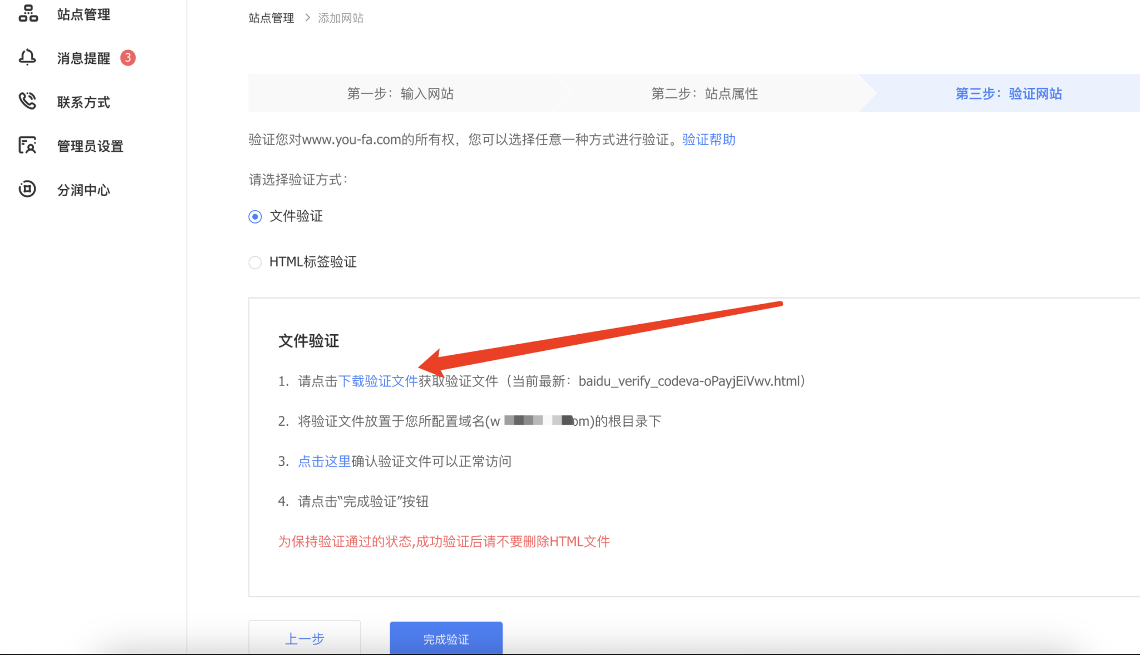
Task: Click the breadcrumb chevron after 站点管理
Action: click(x=307, y=18)
